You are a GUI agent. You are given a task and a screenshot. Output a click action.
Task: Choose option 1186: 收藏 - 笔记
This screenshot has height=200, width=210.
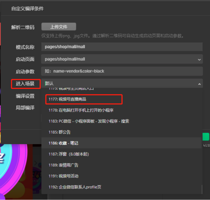(121, 143)
